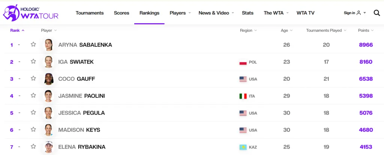Sort by the Age column
This screenshot has width=384, height=155.
[286, 31]
